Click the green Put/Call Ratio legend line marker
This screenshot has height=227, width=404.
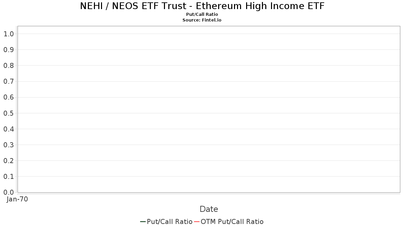143,222
